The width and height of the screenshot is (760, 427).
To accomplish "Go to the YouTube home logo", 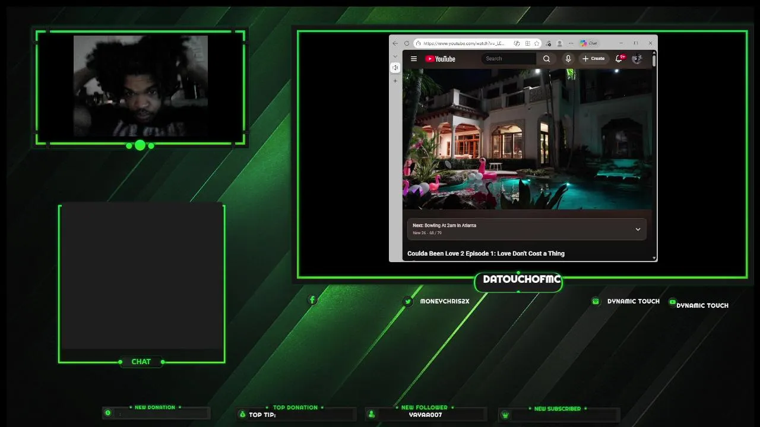I will tap(441, 59).
